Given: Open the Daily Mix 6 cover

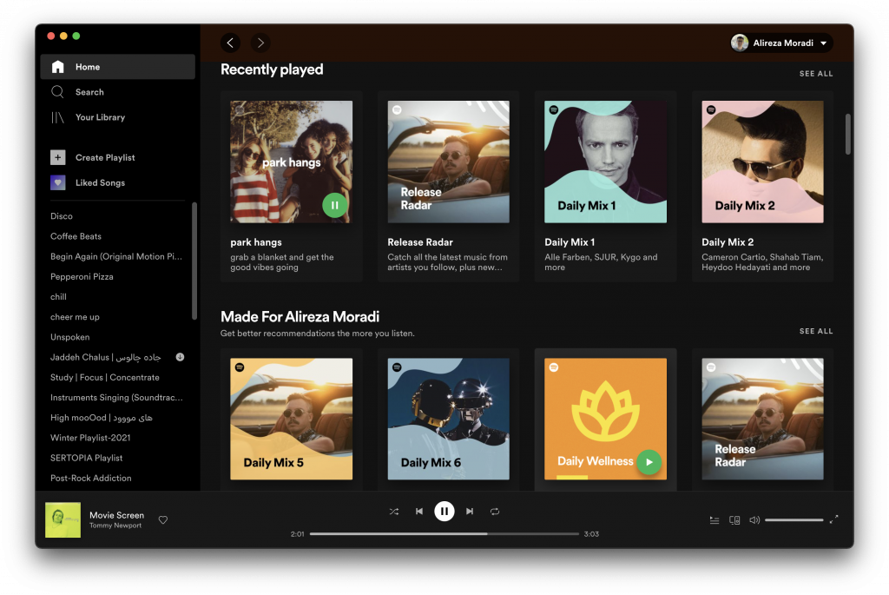Looking at the screenshot, I should [x=449, y=419].
